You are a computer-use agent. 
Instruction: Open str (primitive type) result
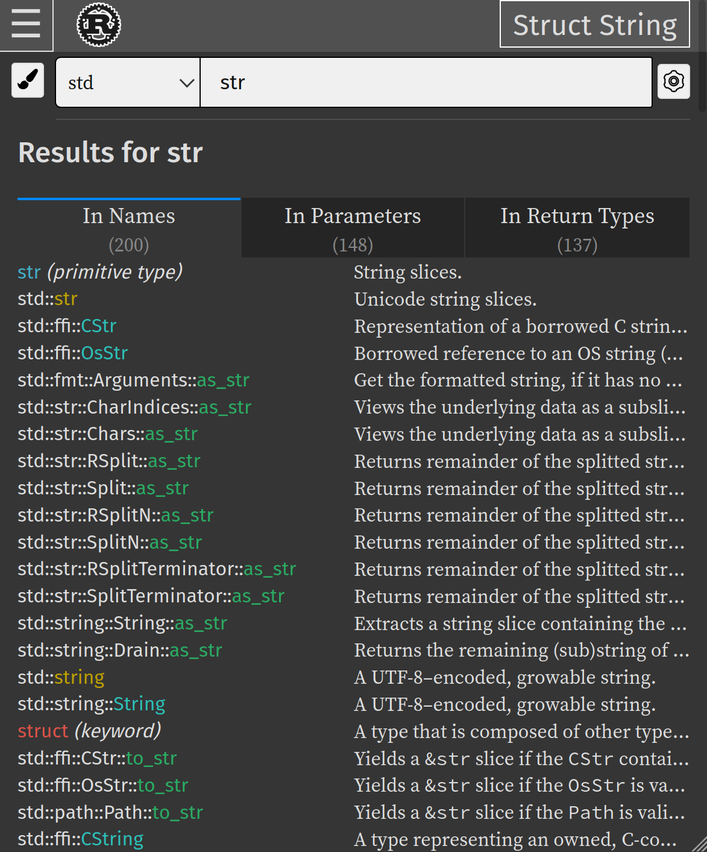pos(100,272)
